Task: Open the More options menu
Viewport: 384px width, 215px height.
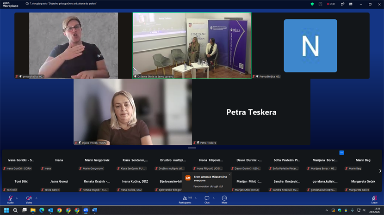Action: click(x=224, y=200)
